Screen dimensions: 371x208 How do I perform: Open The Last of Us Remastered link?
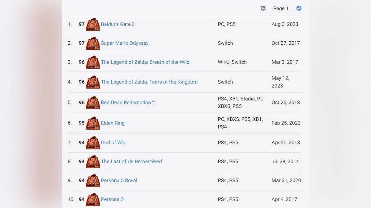[x=131, y=161]
